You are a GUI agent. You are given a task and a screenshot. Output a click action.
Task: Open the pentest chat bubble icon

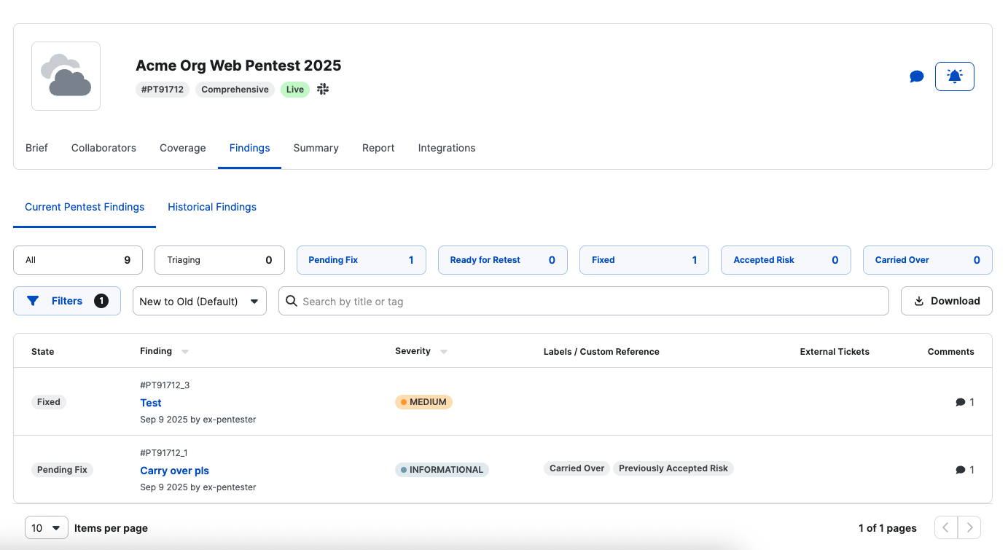point(917,76)
